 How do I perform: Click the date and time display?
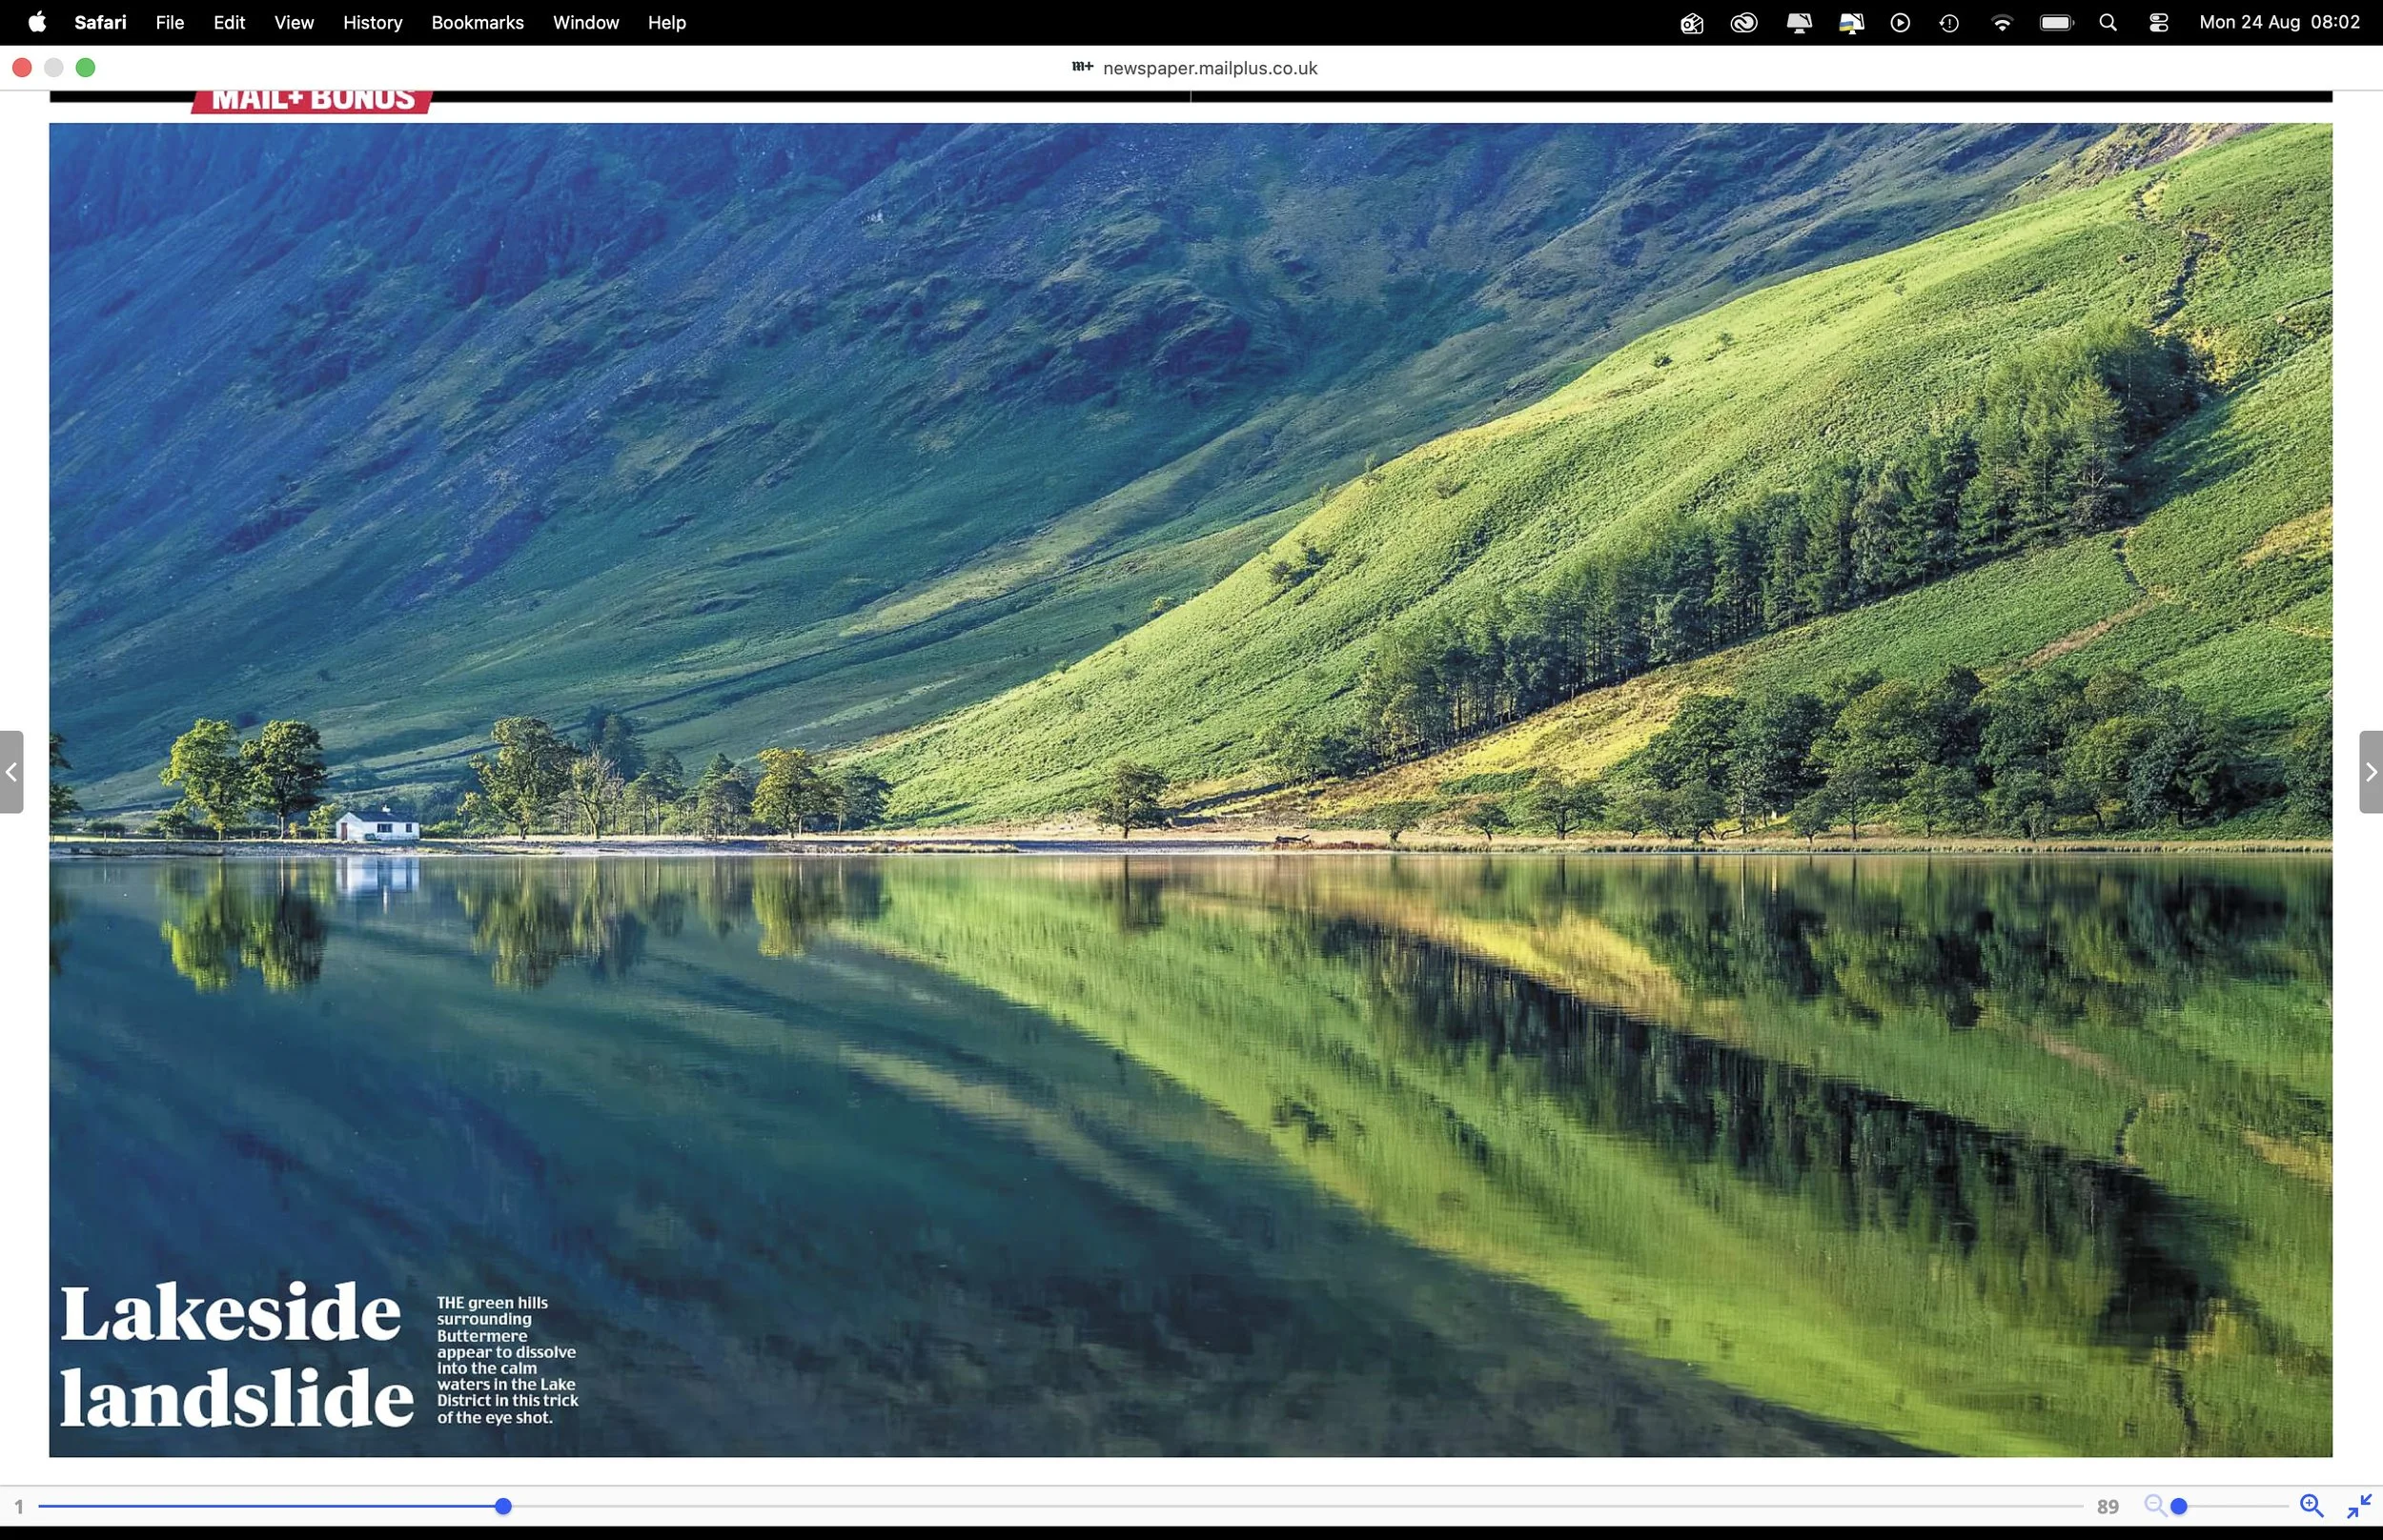2279,22
